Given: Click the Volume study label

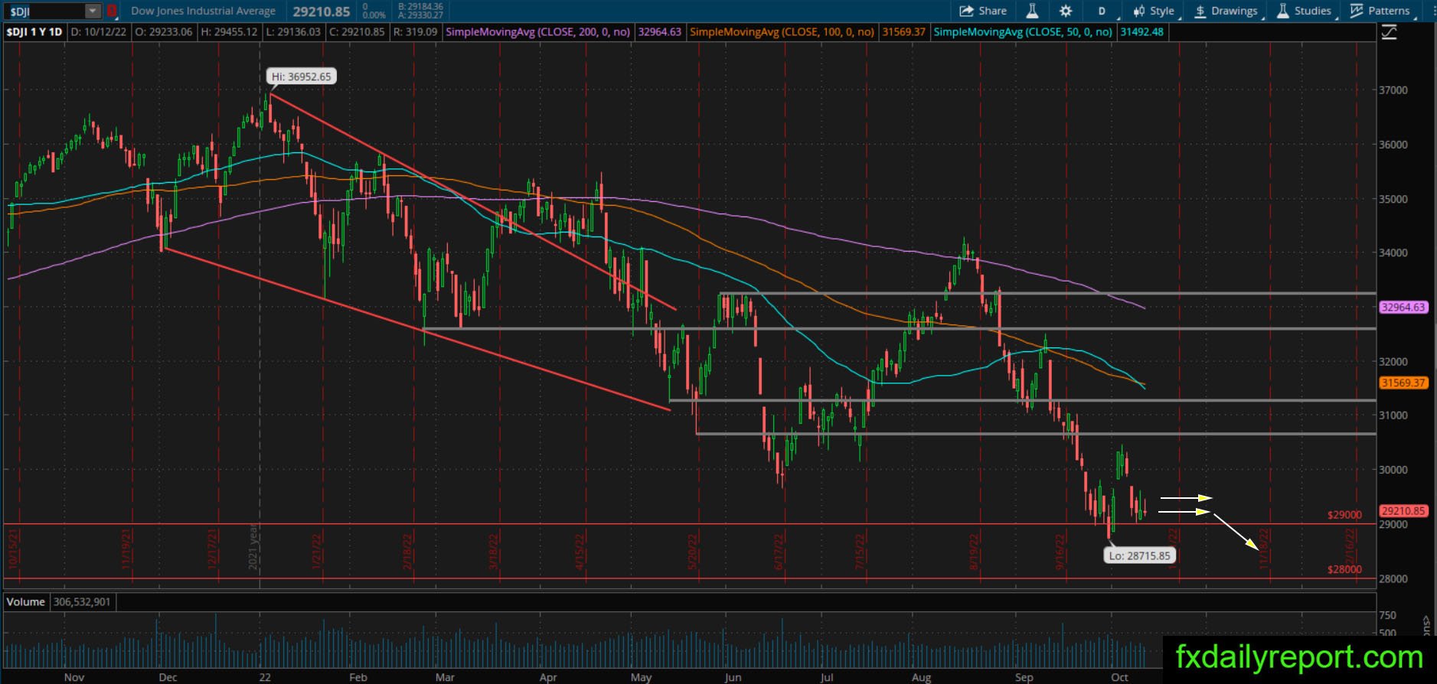Looking at the screenshot, I should pos(26,602).
